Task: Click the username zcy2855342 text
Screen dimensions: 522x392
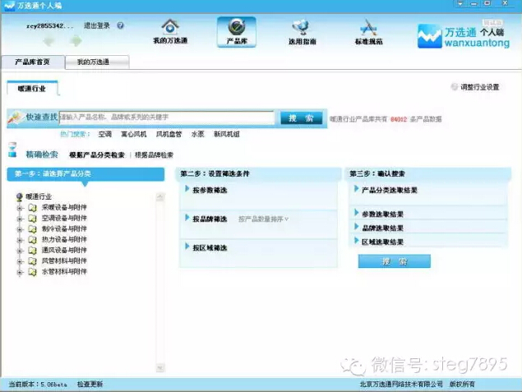Action: pos(50,25)
